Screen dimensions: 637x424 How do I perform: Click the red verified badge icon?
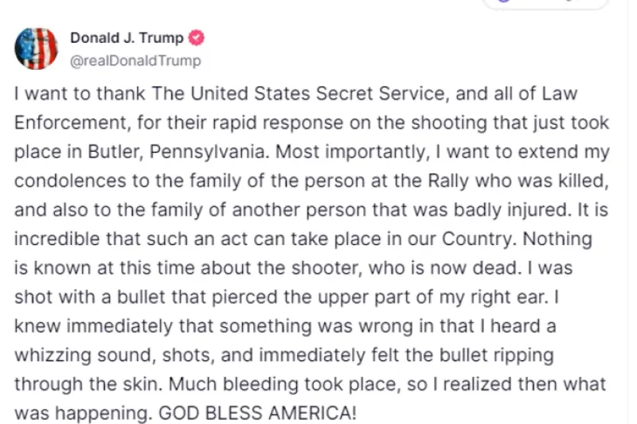pos(195,38)
